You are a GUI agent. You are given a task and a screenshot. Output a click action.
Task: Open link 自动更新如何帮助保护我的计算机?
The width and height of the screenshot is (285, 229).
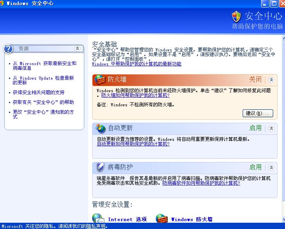coord(133,144)
